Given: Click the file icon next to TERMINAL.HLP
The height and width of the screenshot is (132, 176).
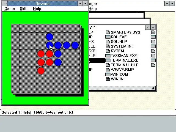Looking at the screenshot, I should coord(108,65).
